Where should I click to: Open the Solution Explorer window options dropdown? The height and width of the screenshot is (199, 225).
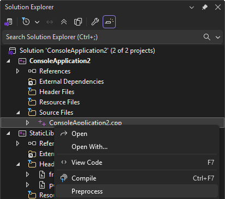tap(192, 8)
